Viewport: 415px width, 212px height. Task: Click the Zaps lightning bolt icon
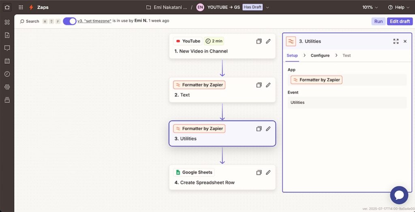(x=31, y=7)
